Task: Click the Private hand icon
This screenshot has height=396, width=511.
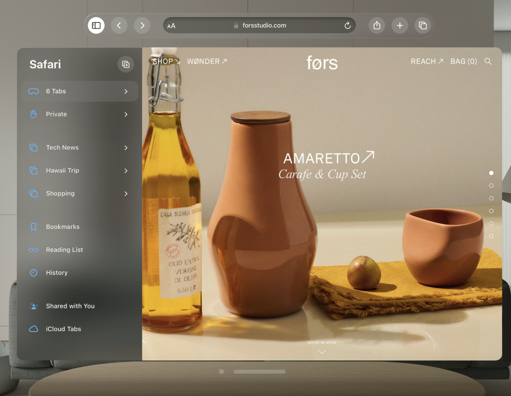Action: click(x=33, y=114)
